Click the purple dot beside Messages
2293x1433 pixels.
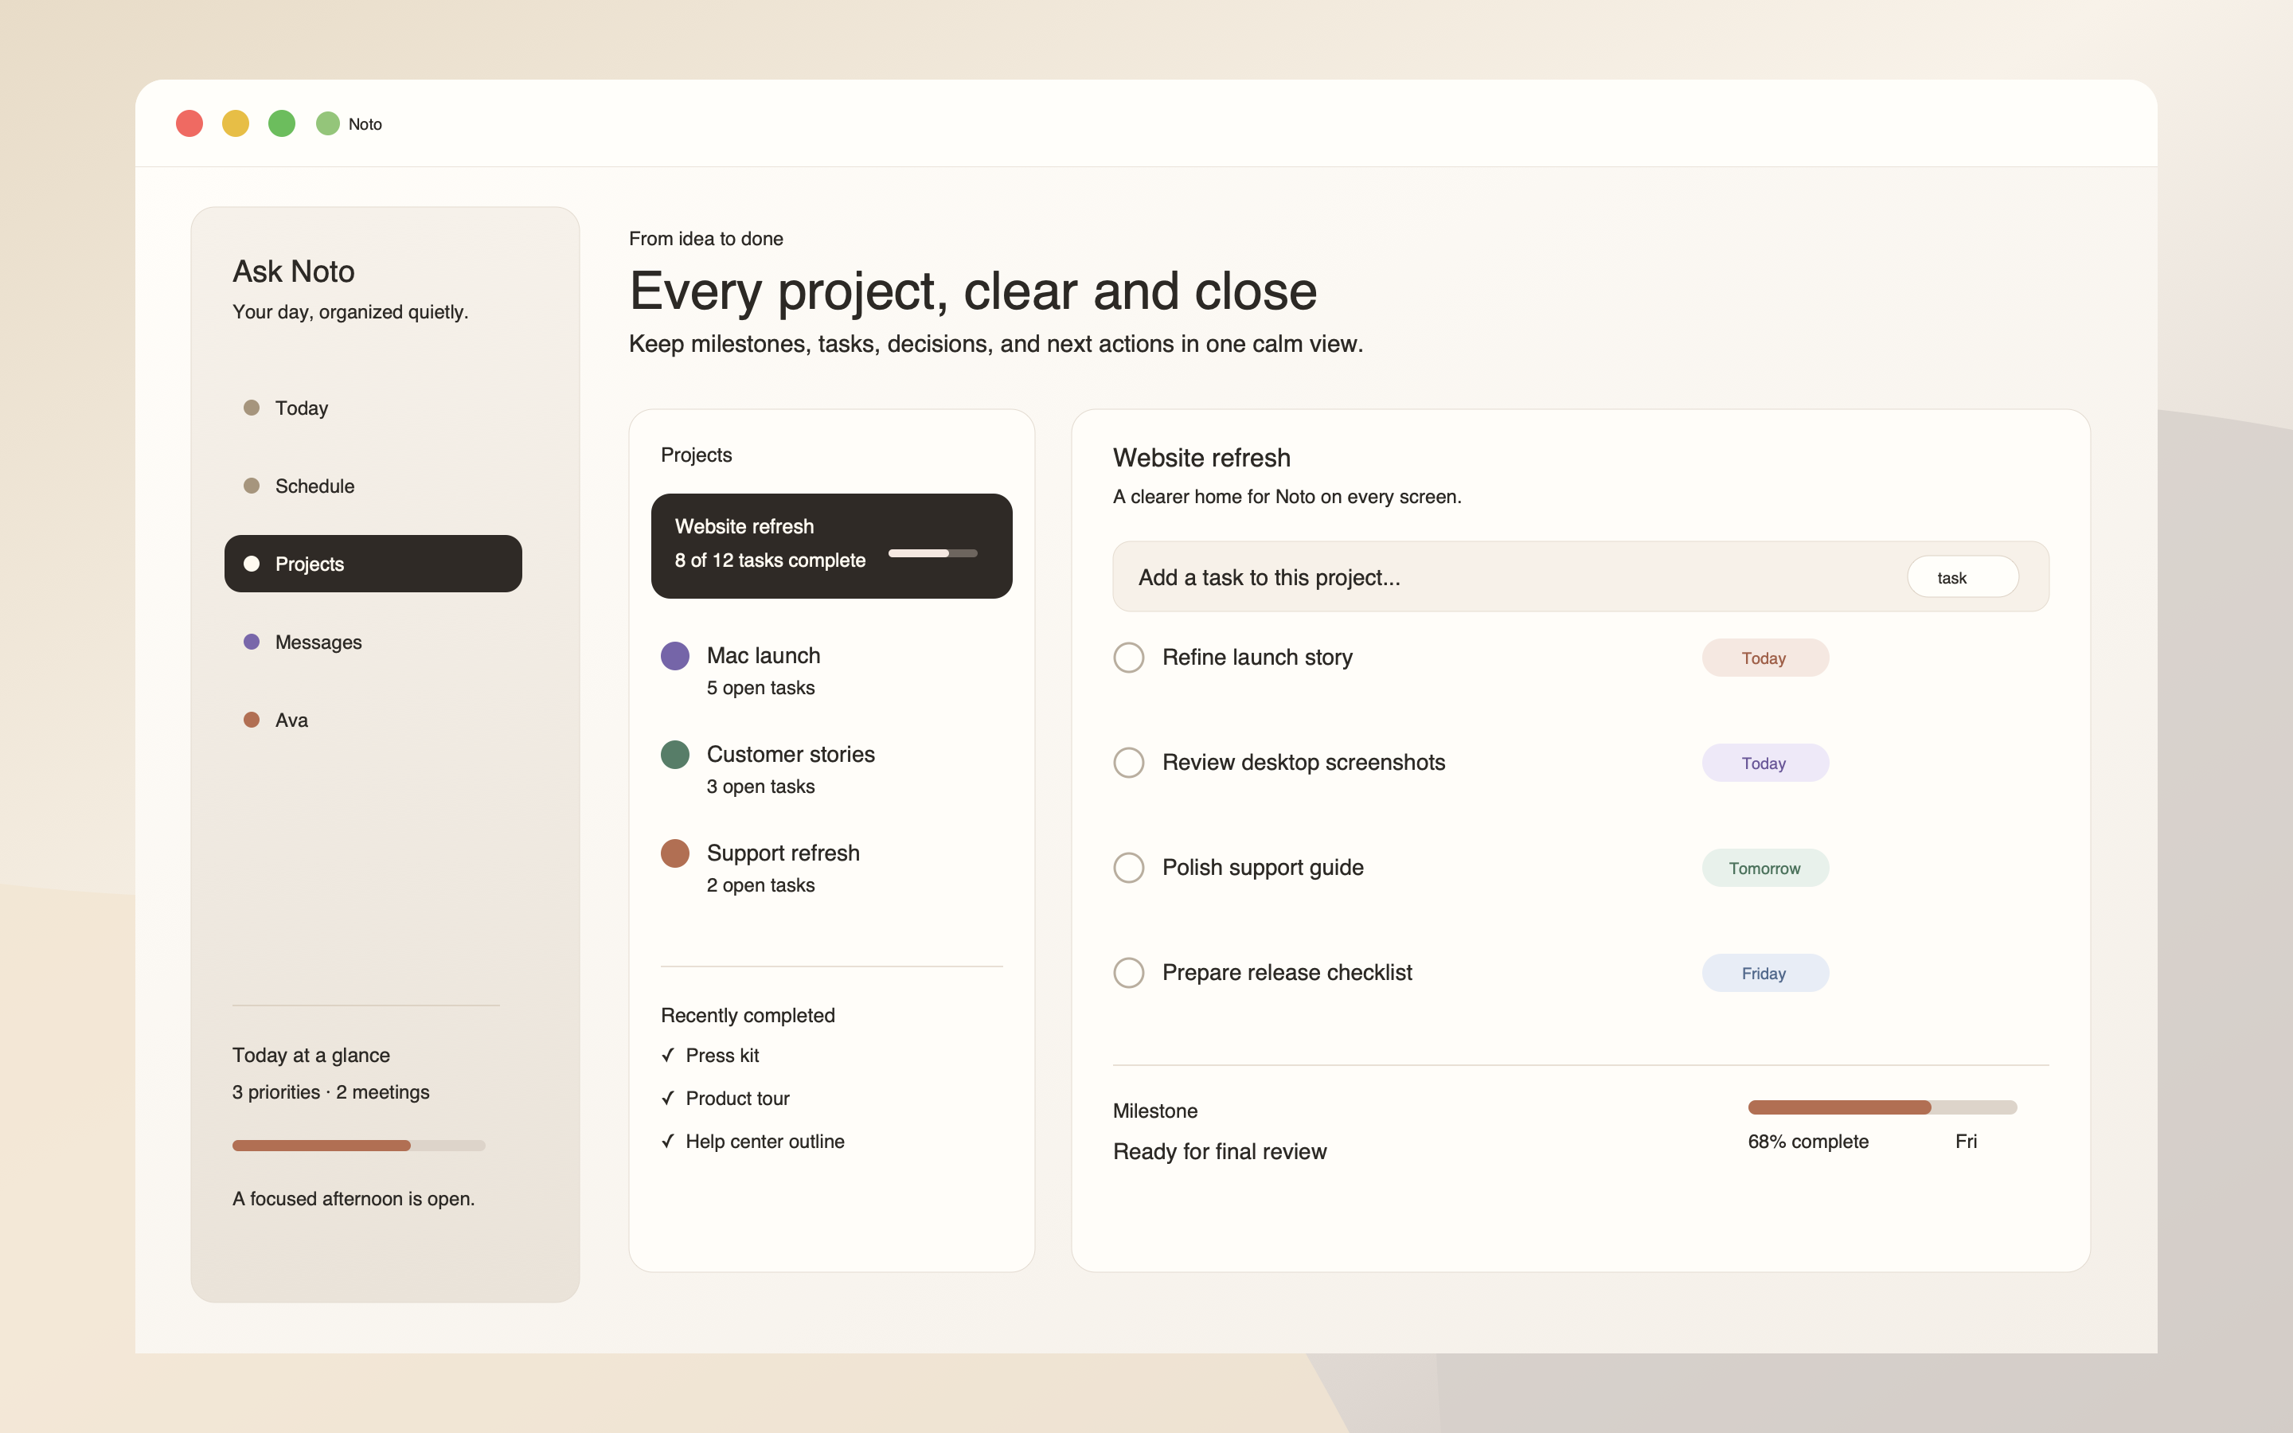(251, 642)
